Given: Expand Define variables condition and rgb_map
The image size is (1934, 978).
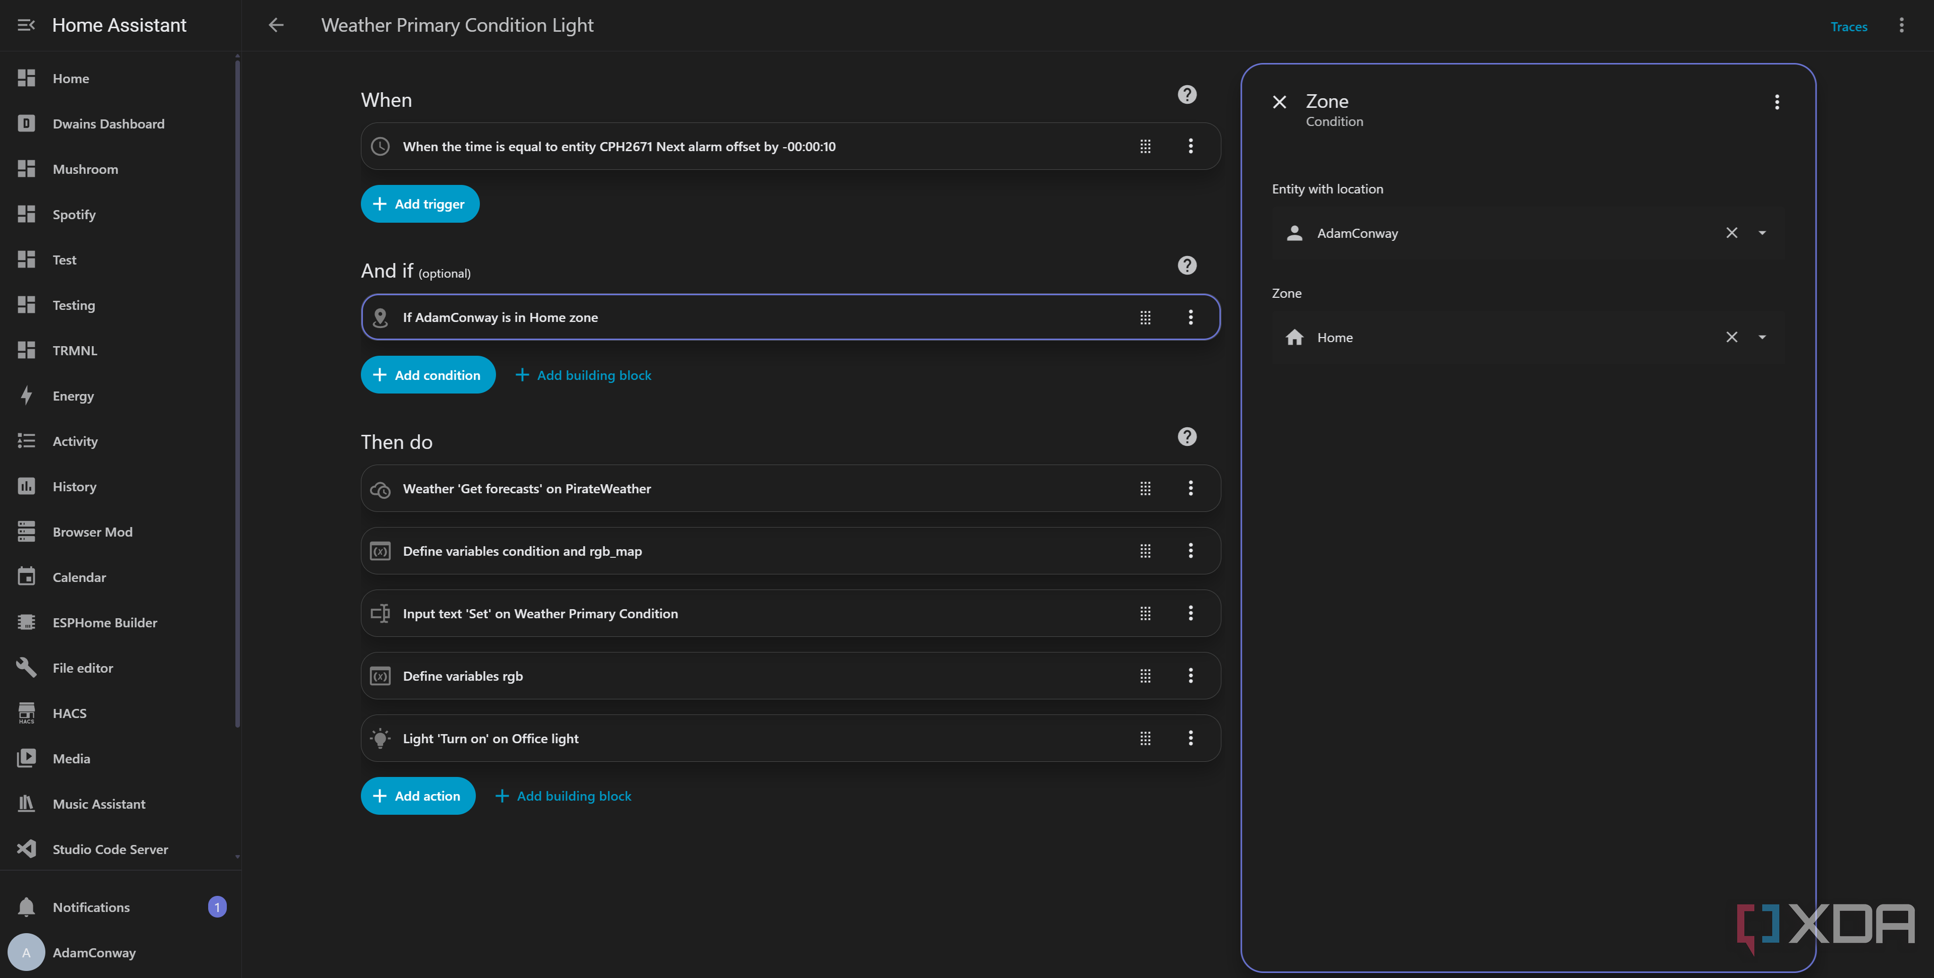Looking at the screenshot, I should pyautogui.click(x=790, y=551).
